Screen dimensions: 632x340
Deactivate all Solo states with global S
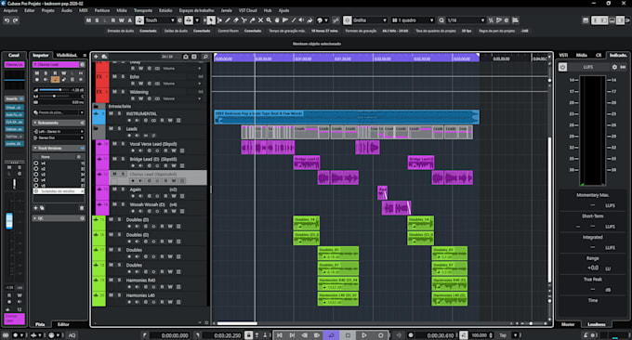click(x=97, y=20)
